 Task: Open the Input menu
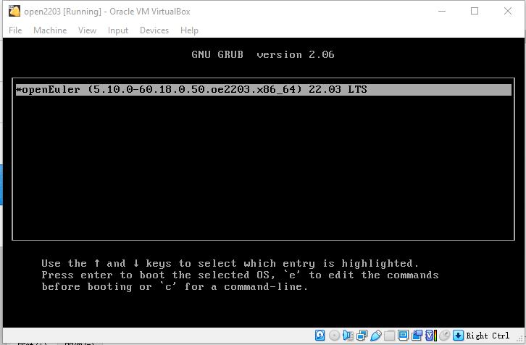coord(118,30)
